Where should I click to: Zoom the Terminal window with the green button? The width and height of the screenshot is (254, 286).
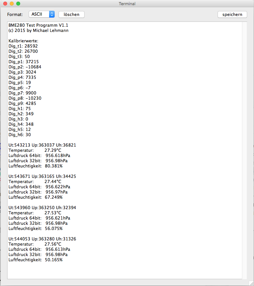click(x=18, y=4)
